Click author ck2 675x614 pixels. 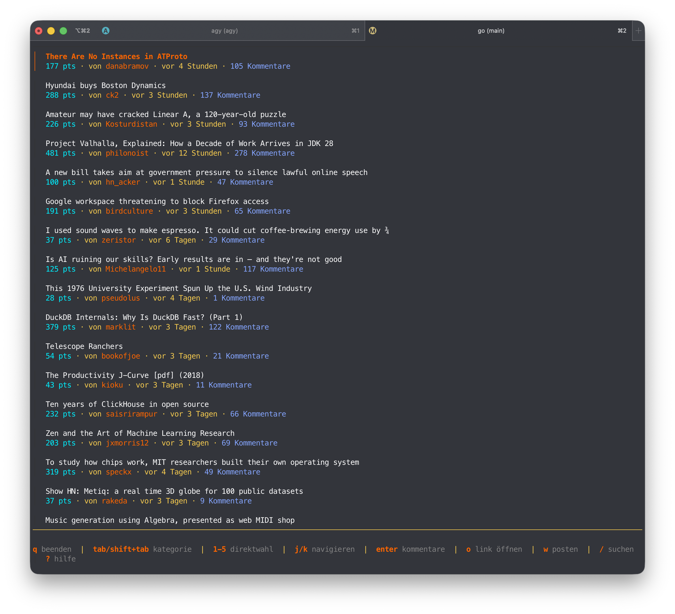click(112, 95)
